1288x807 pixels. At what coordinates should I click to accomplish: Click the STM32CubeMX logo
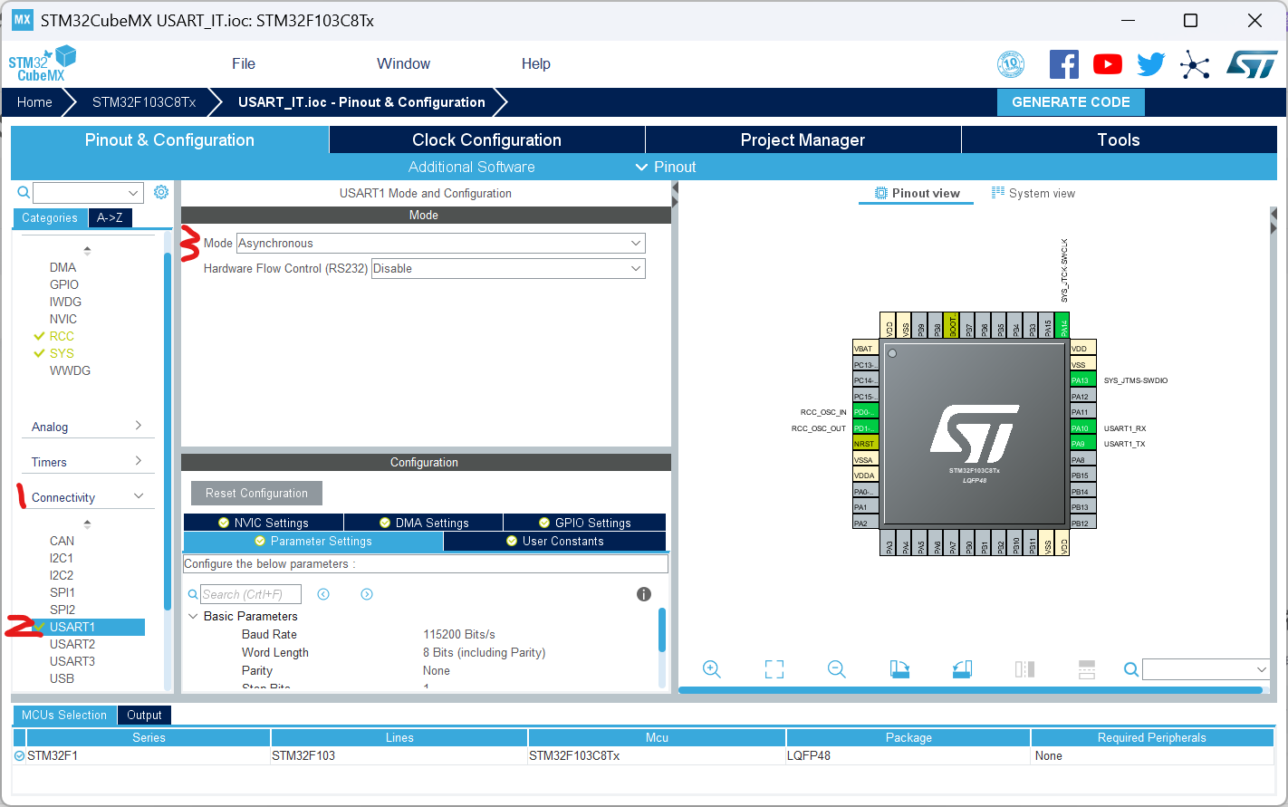[x=42, y=62]
